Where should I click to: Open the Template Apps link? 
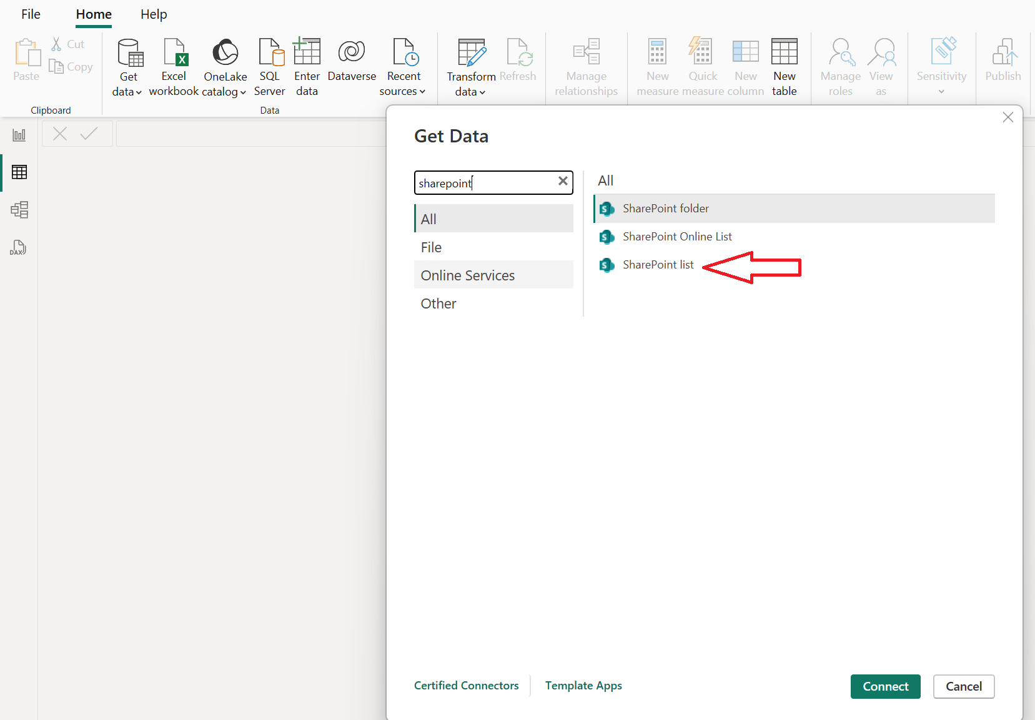[583, 686]
